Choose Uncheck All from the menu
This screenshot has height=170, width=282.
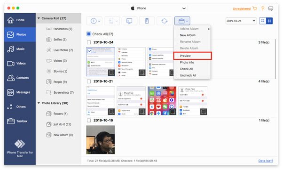coord(192,75)
